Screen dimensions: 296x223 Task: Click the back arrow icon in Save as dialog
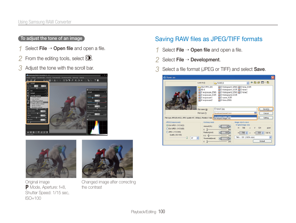click(252, 83)
